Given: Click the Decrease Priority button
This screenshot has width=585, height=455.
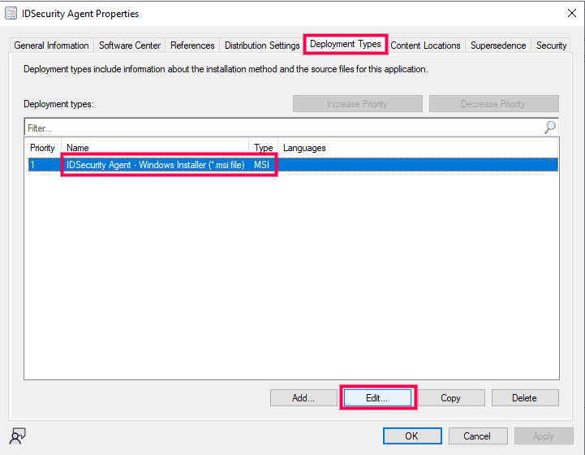Looking at the screenshot, I should pos(493,104).
